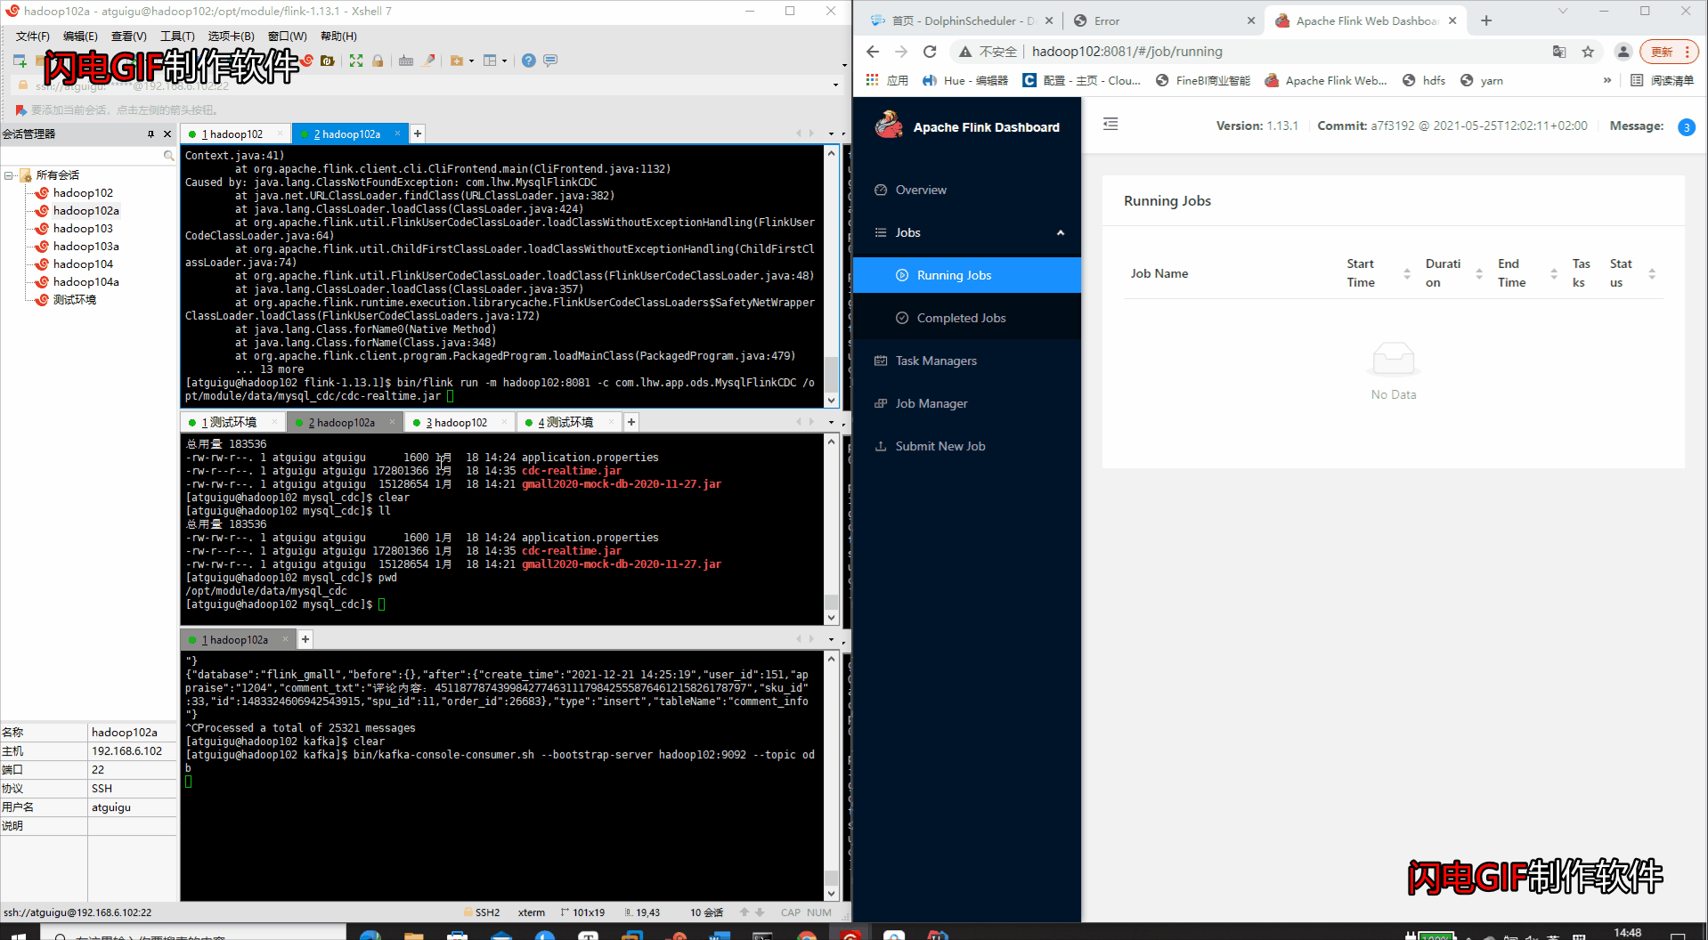Click Chrome 更新 button
This screenshot has width=1708, height=940.
coord(1670,52)
